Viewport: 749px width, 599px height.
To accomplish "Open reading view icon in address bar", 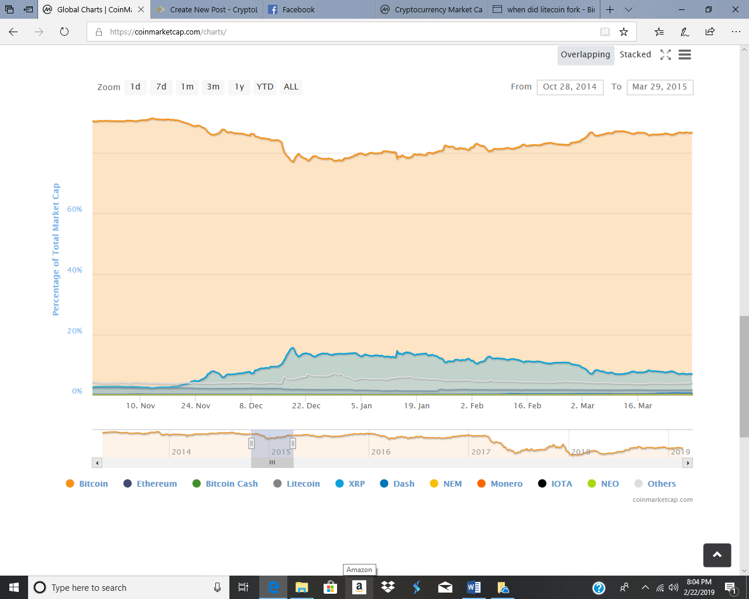I will click(x=605, y=32).
